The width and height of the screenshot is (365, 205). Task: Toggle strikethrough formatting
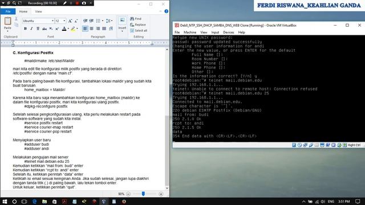44,28
